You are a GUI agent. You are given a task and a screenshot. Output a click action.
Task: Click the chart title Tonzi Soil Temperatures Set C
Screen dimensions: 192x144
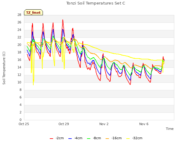96,3
